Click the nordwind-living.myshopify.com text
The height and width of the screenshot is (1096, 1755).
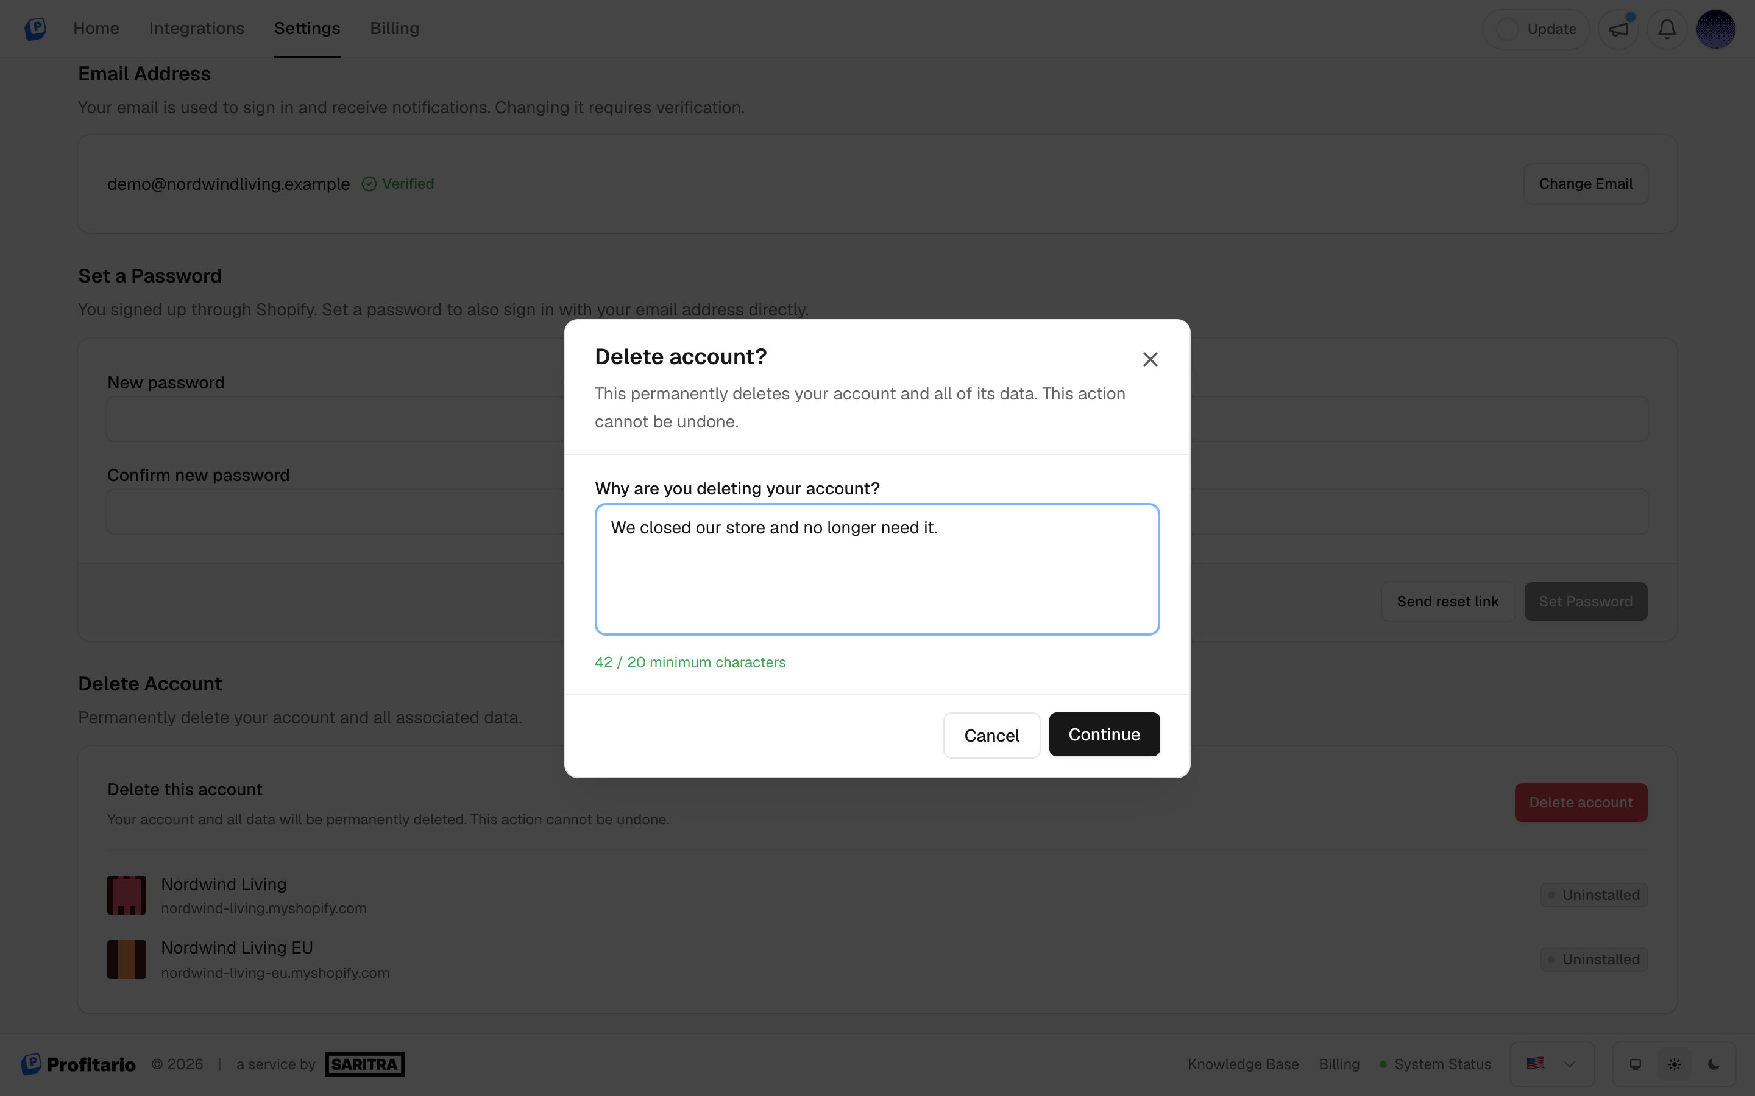point(264,909)
